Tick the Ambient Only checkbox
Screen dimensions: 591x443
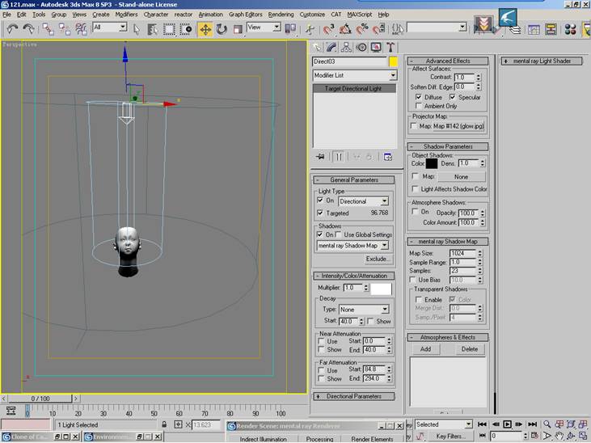point(418,106)
